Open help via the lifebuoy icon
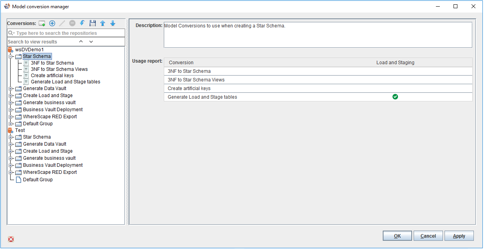Viewport: 484px width, 249px height. [11, 239]
